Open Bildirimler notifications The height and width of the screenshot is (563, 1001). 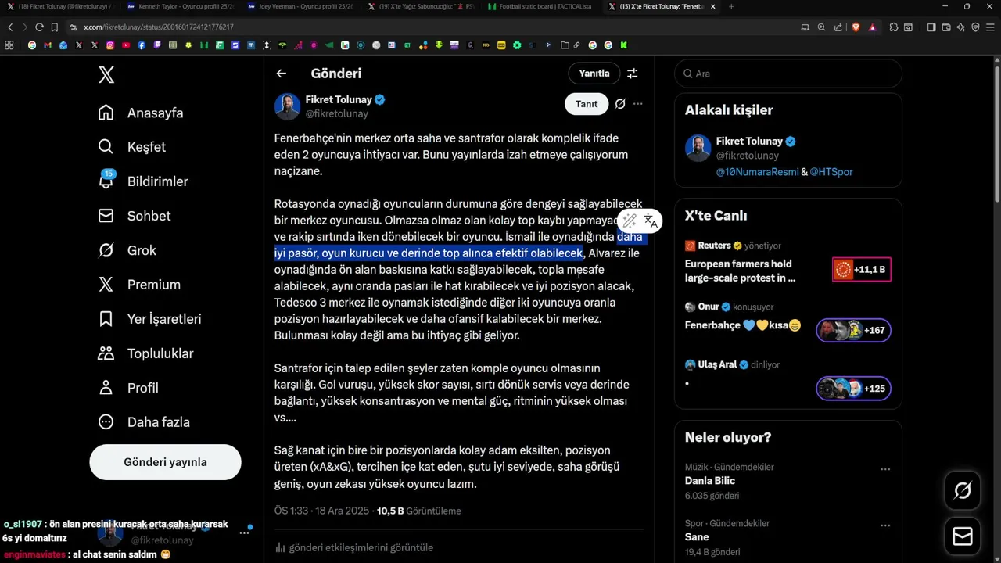point(142,181)
